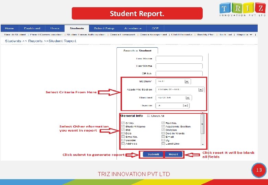This screenshot has height=185, width=268.
Task: Expand the Reports submenu dropdown
Action: point(245,35)
